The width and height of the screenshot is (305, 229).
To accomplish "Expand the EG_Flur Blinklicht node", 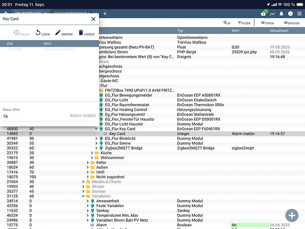I will coord(96,138).
